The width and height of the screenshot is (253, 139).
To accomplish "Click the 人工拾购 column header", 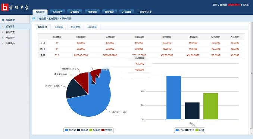I will [x=235, y=37].
